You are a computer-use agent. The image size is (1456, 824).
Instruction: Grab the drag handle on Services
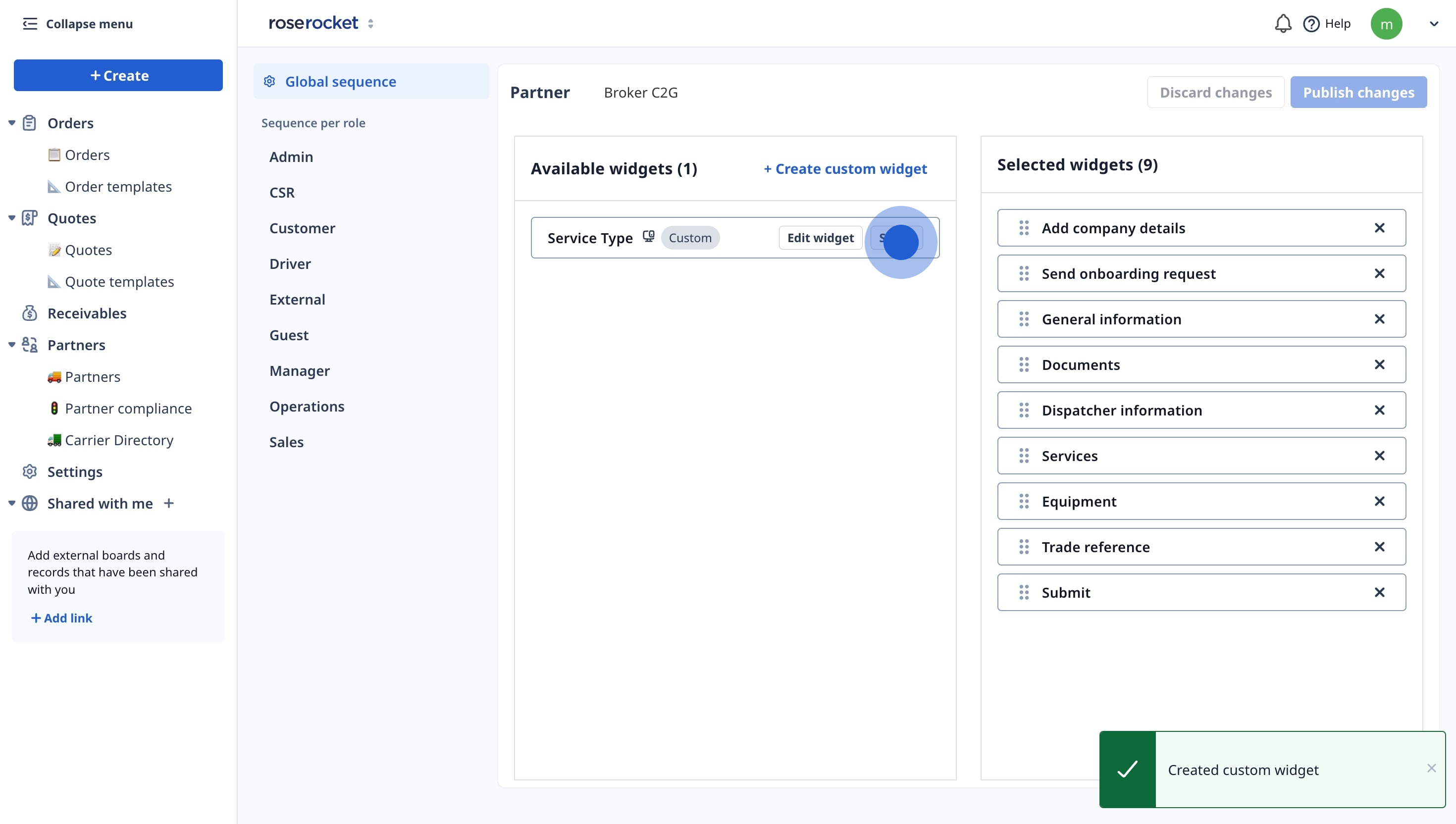1024,456
